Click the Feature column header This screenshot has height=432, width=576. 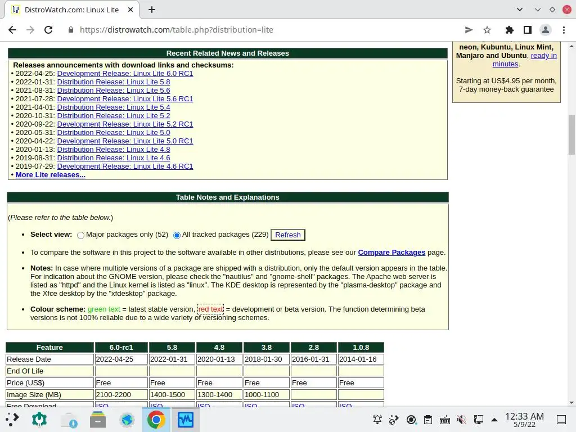(x=49, y=348)
